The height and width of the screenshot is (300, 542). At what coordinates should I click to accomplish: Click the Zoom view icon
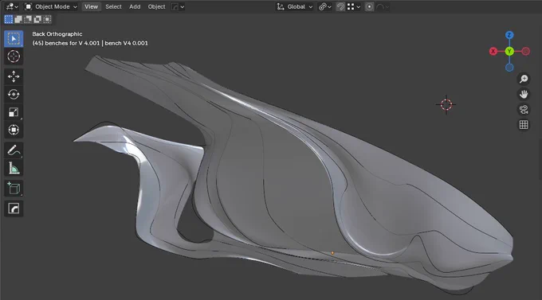(x=524, y=79)
